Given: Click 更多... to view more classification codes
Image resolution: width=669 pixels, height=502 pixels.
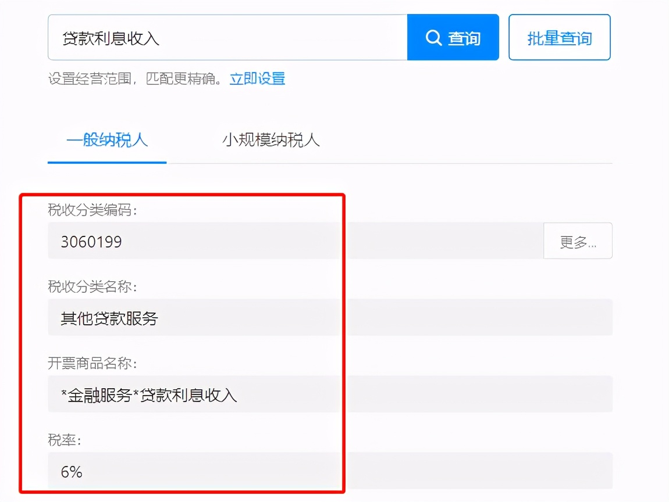Looking at the screenshot, I should pyautogui.click(x=578, y=241).
